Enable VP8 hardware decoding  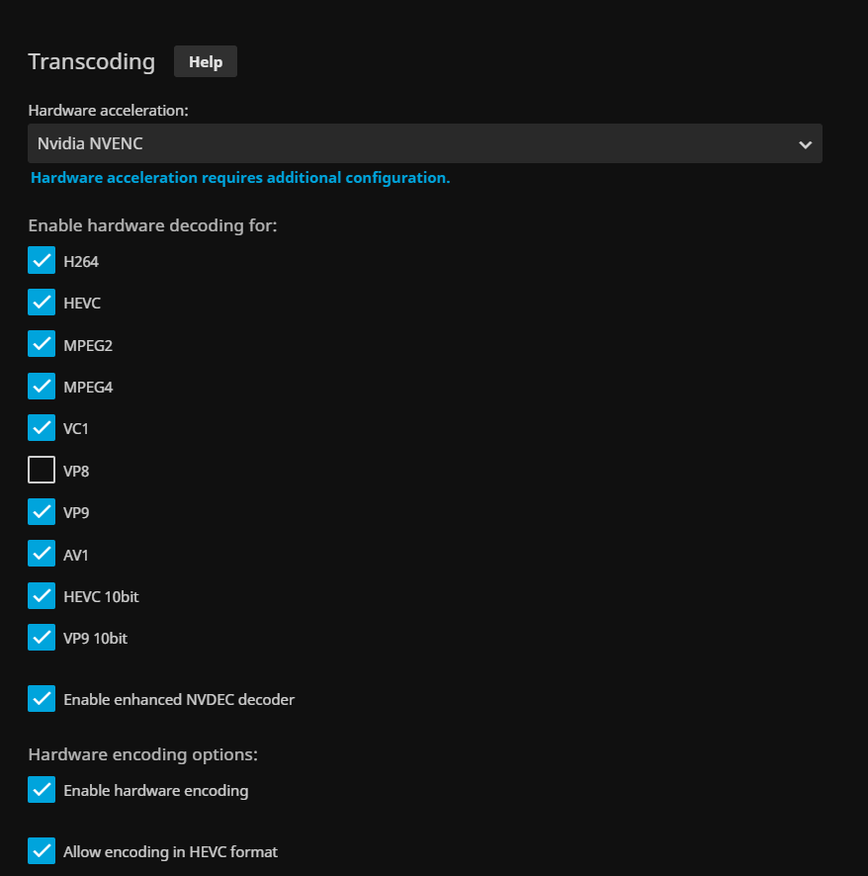tap(42, 471)
